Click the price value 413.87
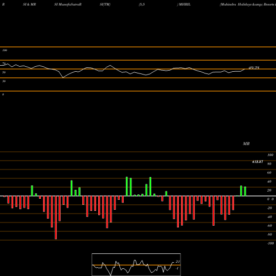This screenshot has height=276, width=276. [257, 162]
